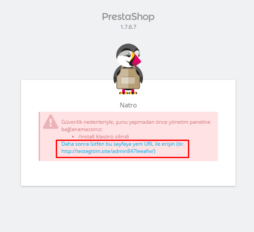The height and width of the screenshot is (232, 254).
Task: Click '/install klasörü silindi' list item
Action: click(x=104, y=137)
